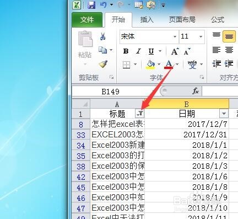Select column B header

click(187, 104)
